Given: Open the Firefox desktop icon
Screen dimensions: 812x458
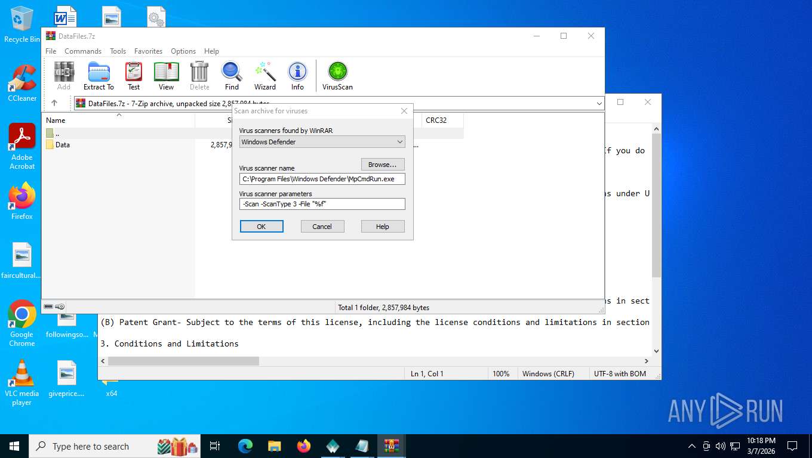Looking at the screenshot, I should (22, 202).
